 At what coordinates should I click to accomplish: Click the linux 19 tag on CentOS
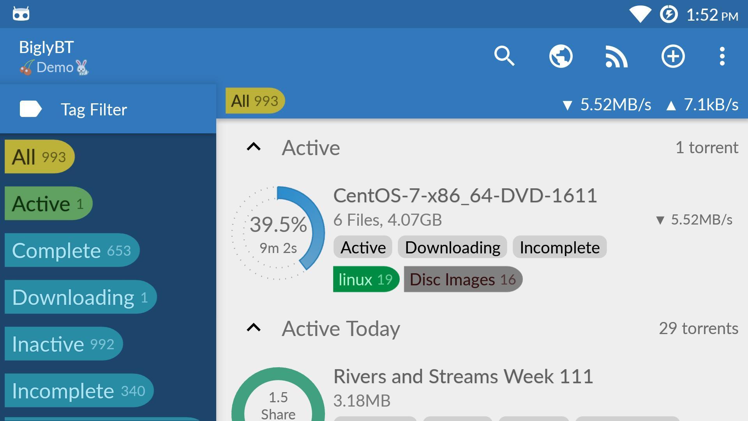point(366,279)
